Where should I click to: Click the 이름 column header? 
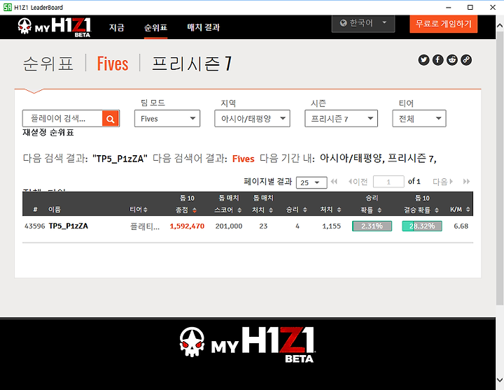(x=55, y=210)
